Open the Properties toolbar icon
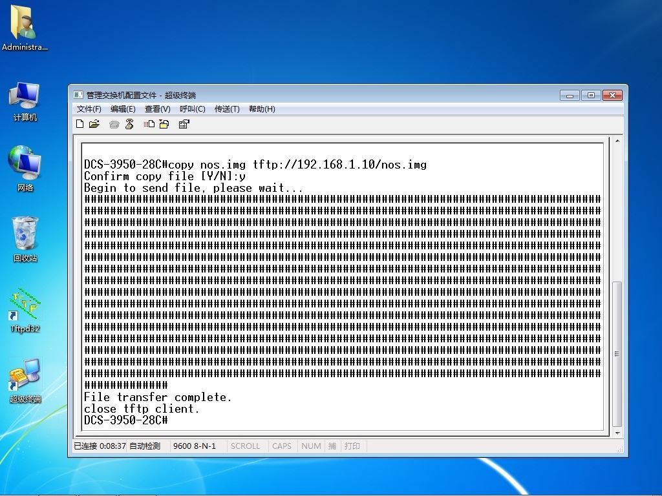Image resolution: width=662 pixels, height=496 pixels. click(184, 124)
